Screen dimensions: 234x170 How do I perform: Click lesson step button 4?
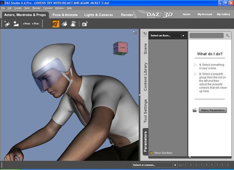coord(202,165)
